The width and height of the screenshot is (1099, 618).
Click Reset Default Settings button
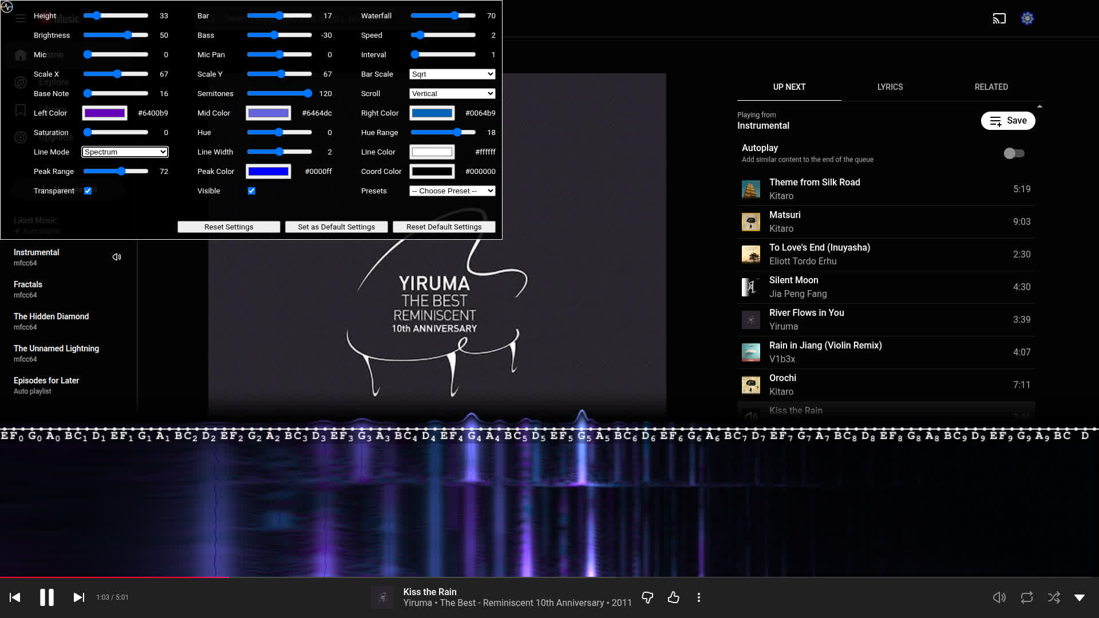[x=444, y=227]
